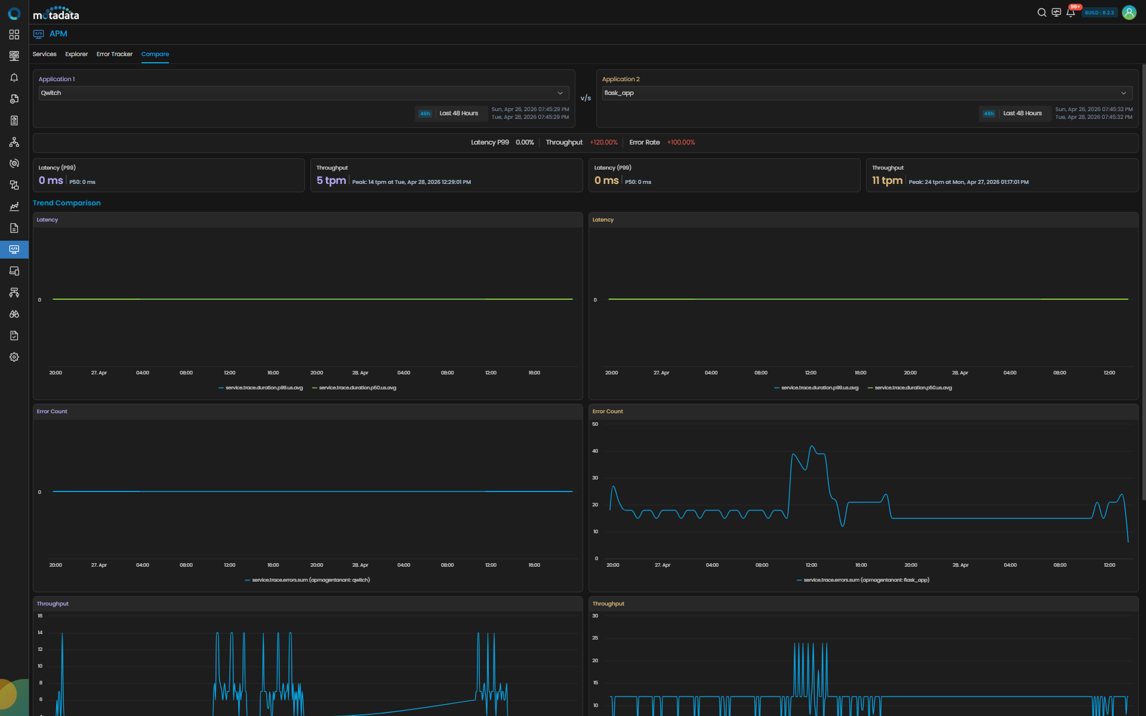Click the vertical page scrollbar
The height and width of the screenshot is (716, 1146).
1144,282
